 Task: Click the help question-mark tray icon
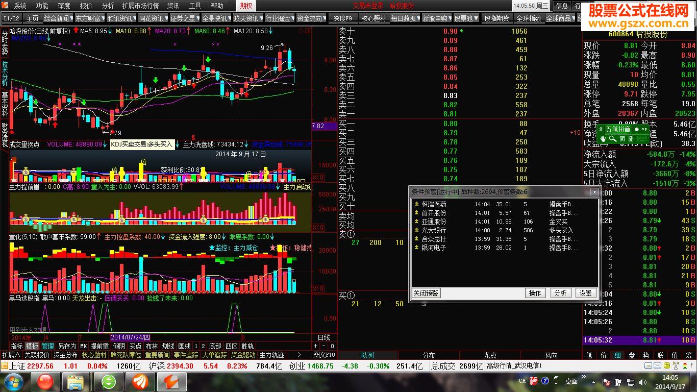coord(545,381)
